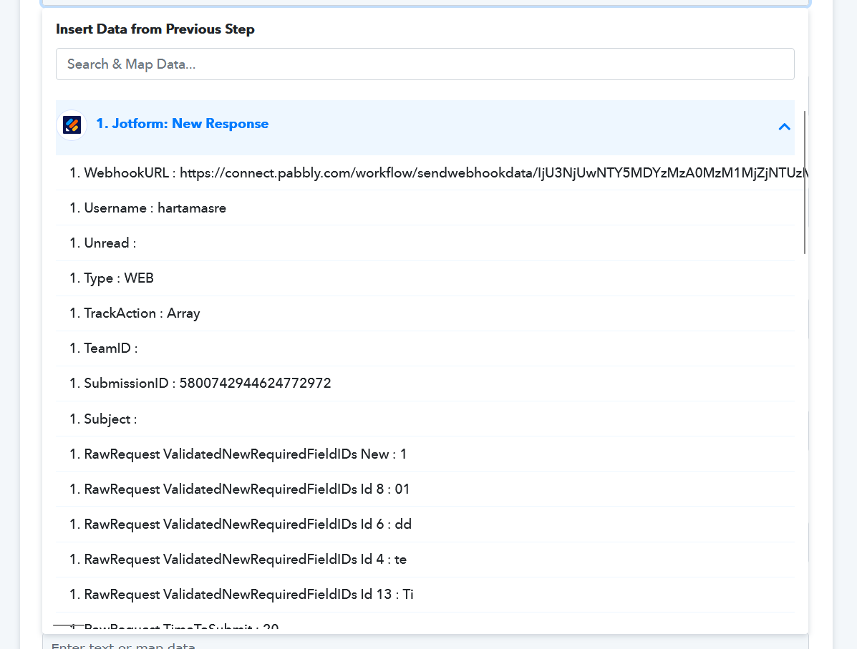Map ValidatedNewRequiredFieldIDs Id 8 : 01
The width and height of the screenshot is (857, 649).
(x=425, y=489)
